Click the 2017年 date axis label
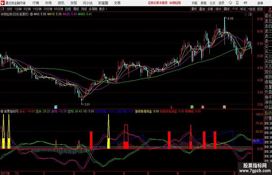 pyautogui.click(x=5, y=173)
